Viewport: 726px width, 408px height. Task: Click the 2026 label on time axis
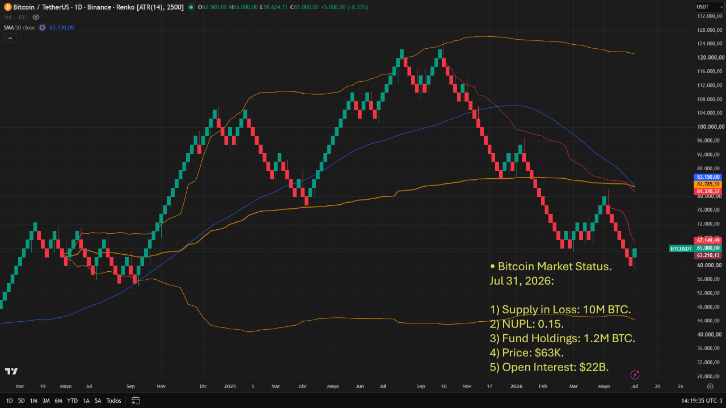point(516,386)
